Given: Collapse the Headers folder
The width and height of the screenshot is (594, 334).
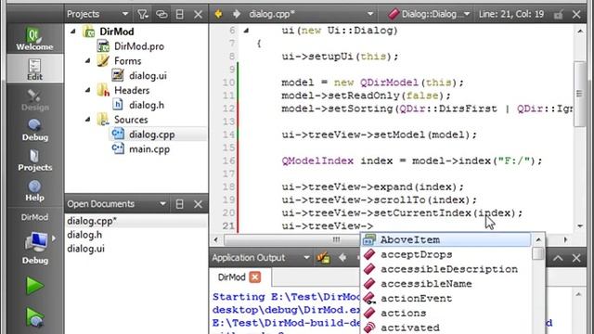Looking at the screenshot, I should pos(88,90).
